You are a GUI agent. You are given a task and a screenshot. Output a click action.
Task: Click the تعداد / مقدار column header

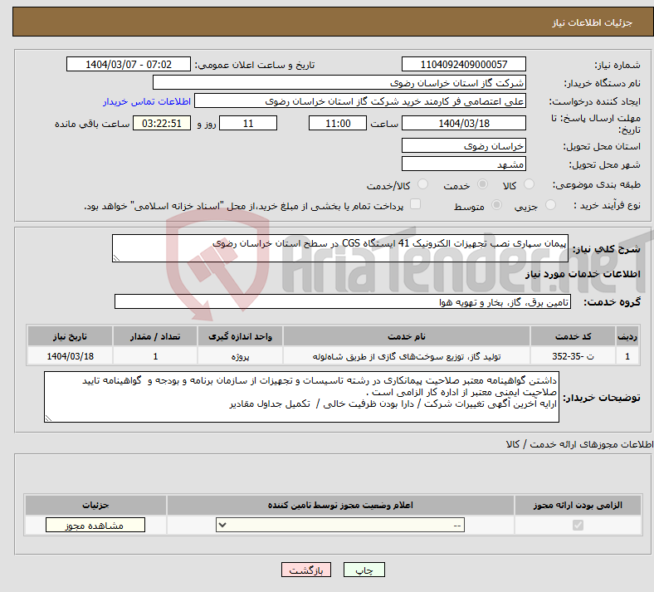155,336
